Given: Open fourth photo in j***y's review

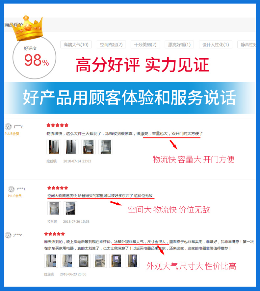Looking at the screenshot, I should coord(106,147).
